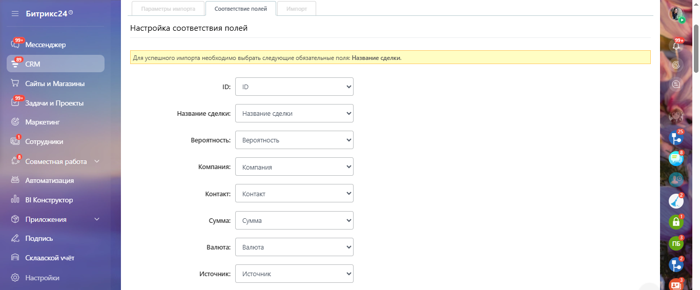Switch to the Импорт tab

tap(297, 9)
